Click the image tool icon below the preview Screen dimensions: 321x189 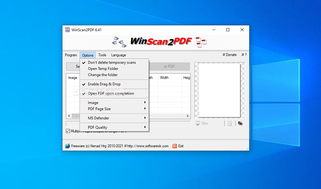[240, 123]
